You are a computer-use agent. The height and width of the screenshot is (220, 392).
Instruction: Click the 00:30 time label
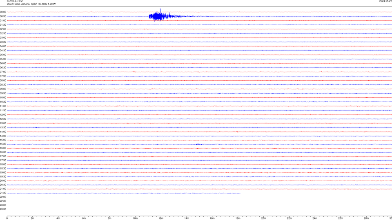(x=3, y=16)
